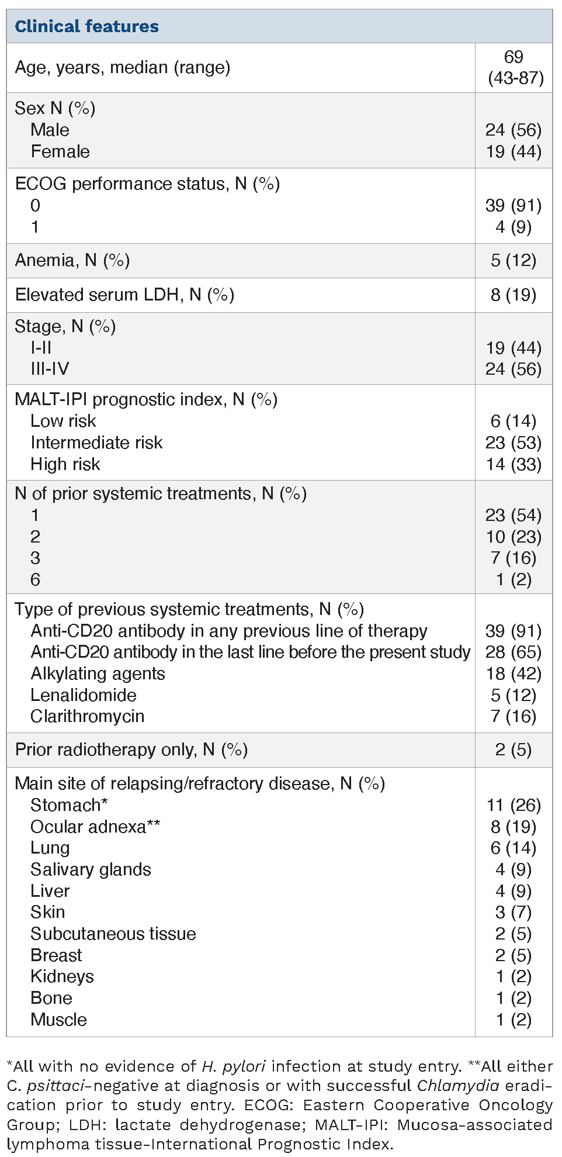
Task: Click the Clarithromycin value 7 (16)
Action: coord(513,716)
